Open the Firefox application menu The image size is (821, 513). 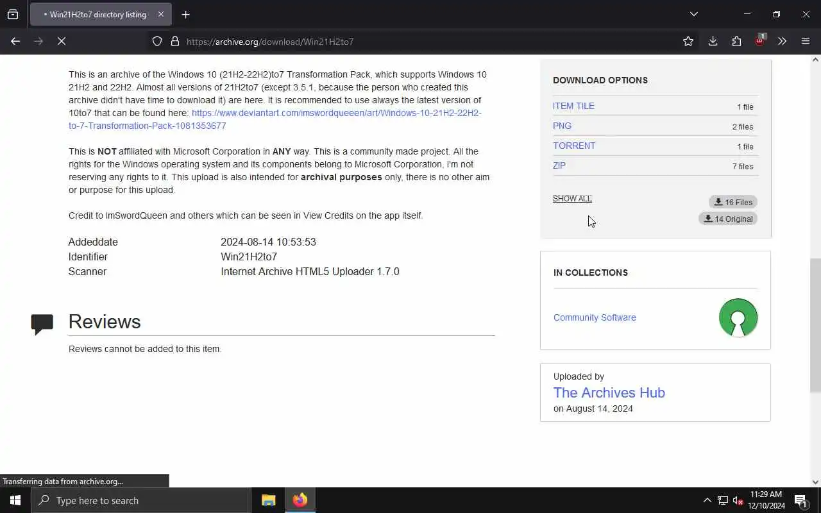806,41
